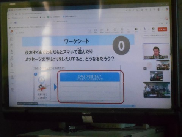Toggle the camera in meeting toolbar

pos(136,29)
